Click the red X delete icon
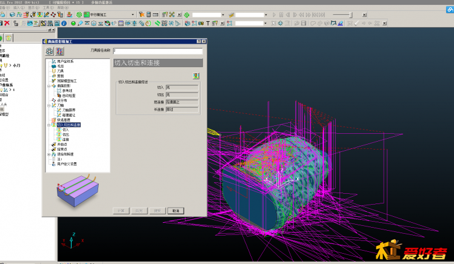Viewport: 454px width, 264px height. pyautogui.click(x=7, y=23)
